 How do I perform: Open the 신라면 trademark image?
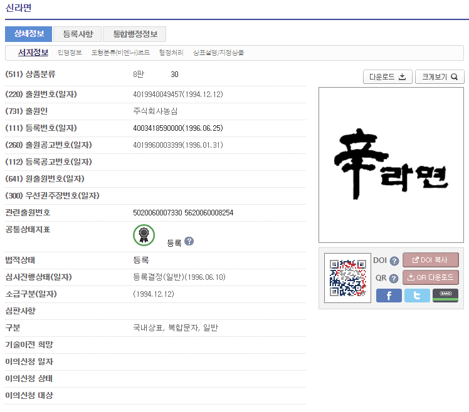point(391,165)
